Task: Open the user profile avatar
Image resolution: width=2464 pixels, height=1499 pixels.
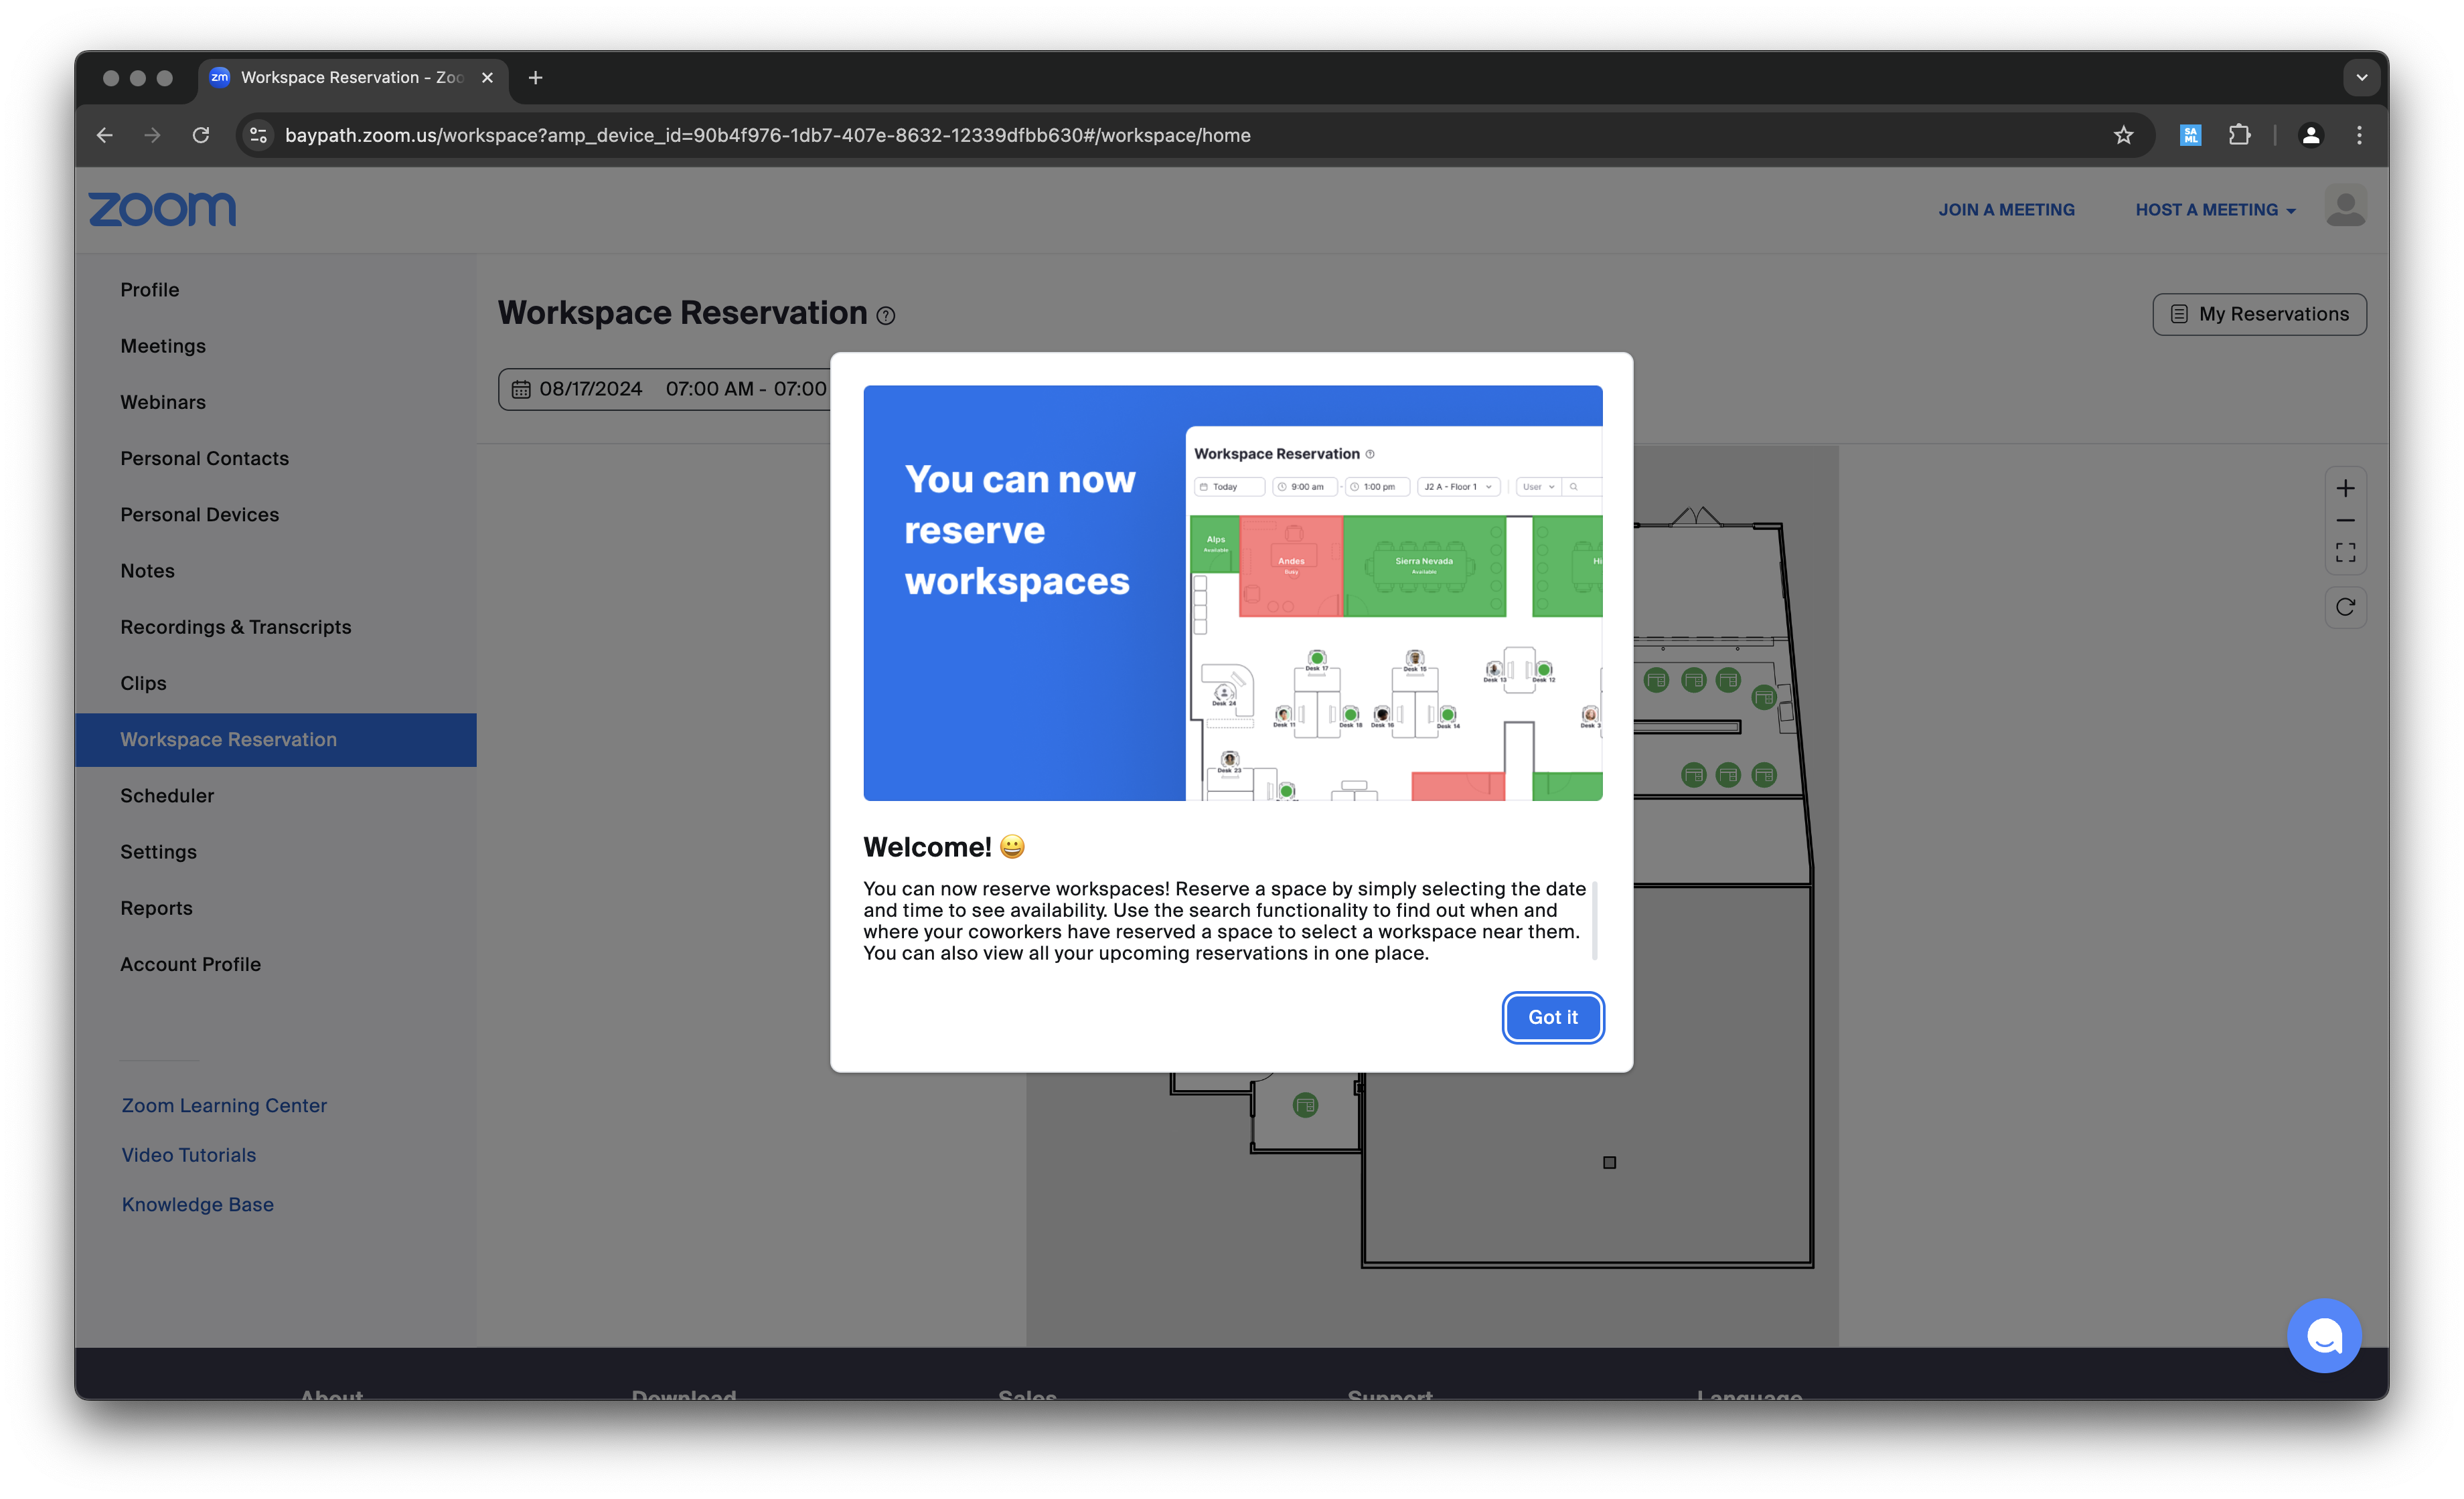Action: (2345, 208)
